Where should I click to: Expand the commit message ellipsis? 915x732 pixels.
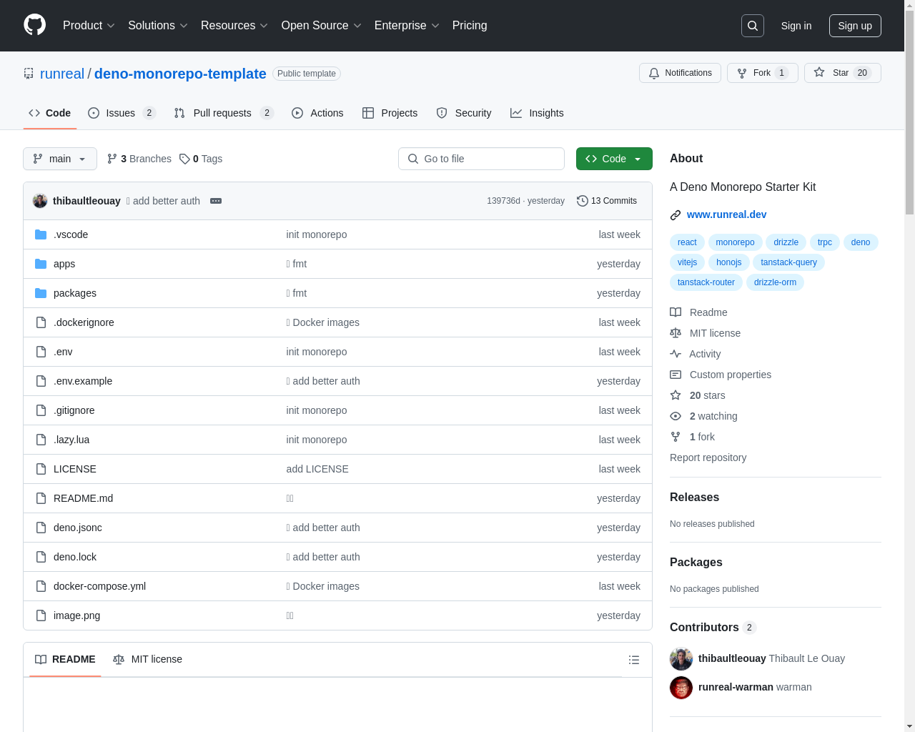216,201
